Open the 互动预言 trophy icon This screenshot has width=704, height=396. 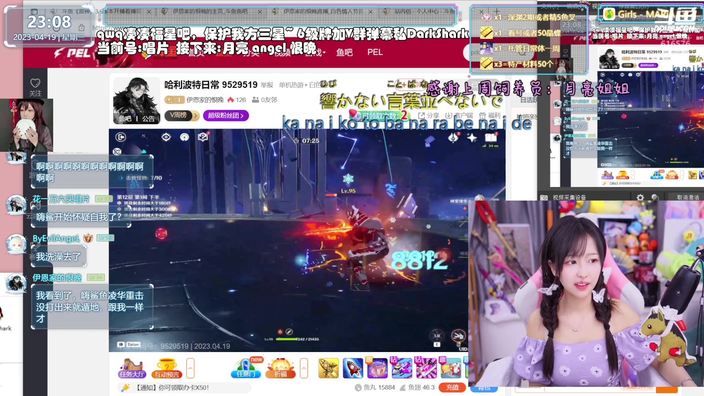point(167,368)
